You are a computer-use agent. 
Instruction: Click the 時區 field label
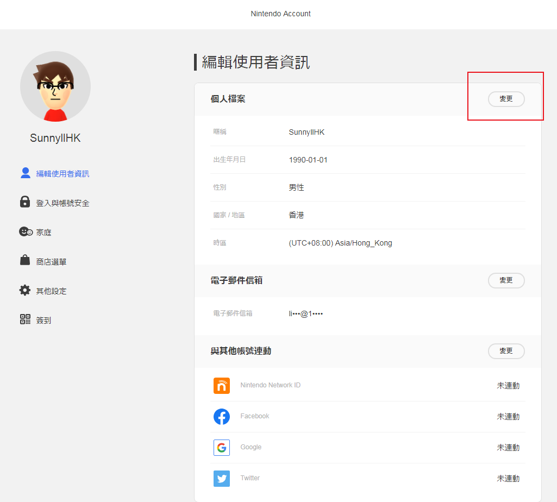click(220, 243)
